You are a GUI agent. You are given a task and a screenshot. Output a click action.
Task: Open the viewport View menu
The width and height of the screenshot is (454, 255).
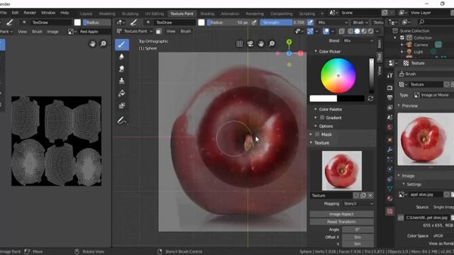[x=170, y=31]
